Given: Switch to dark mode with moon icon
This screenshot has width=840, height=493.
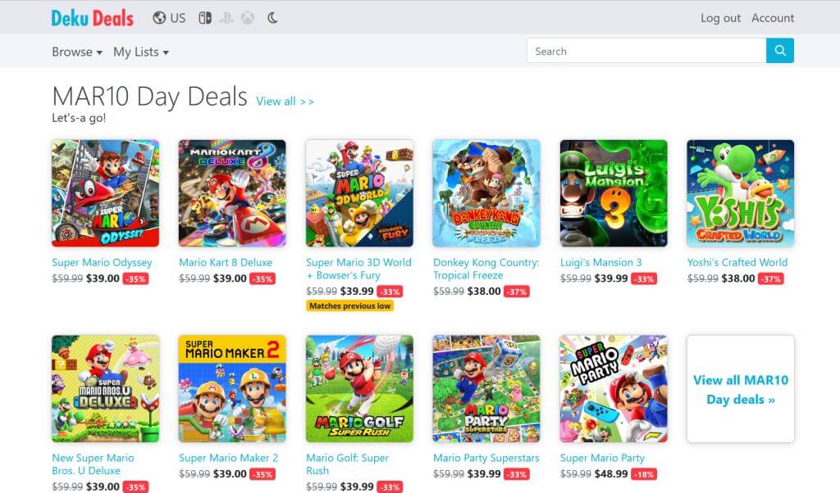Looking at the screenshot, I should point(273,17).
